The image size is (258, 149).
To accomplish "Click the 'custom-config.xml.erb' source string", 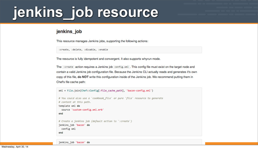I will pos(88,110).
